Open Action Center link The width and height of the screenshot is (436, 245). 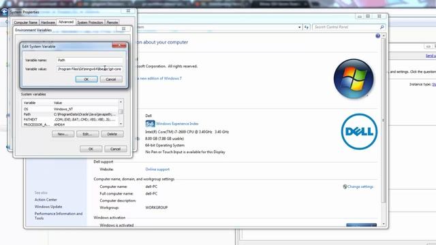pos(46,199)
